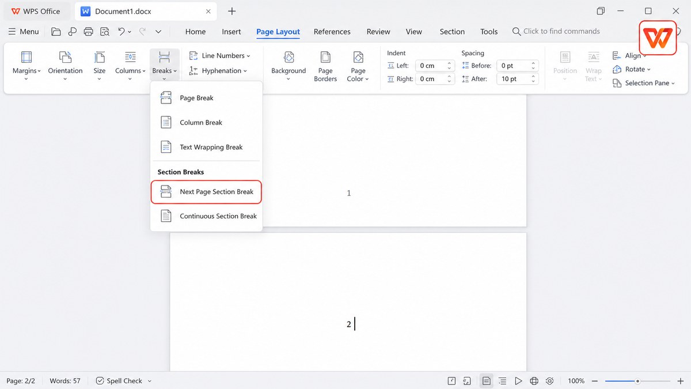Screen dimensions: 691x389
Task: Open a new tab with the plus button
Action: coord(232,11)
